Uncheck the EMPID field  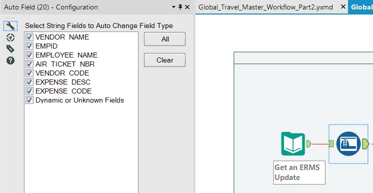click(29, 46)
